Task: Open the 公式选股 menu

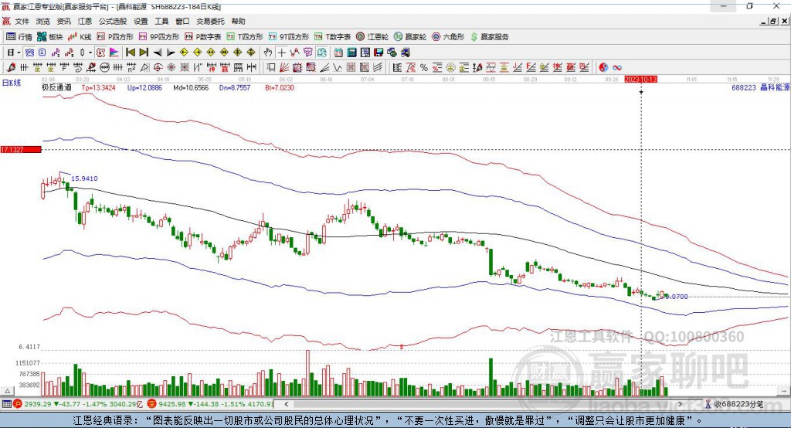Action: click(113, 21)
